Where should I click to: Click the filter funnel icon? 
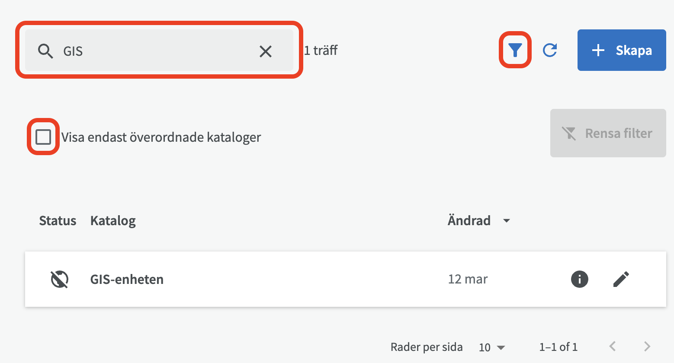(515, 50)
